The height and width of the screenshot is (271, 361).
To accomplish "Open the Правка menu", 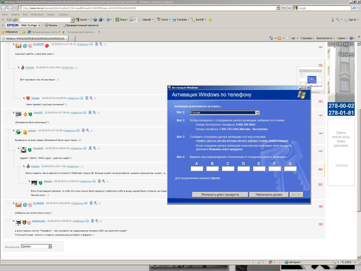I will click(15, 14).
